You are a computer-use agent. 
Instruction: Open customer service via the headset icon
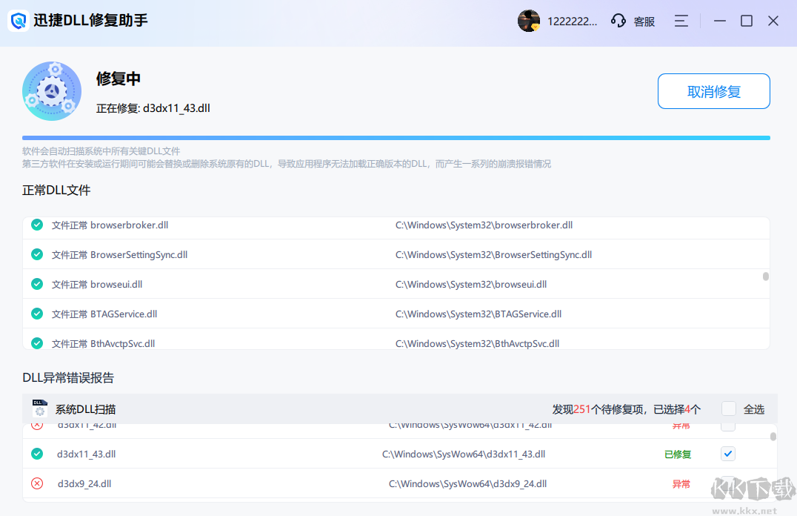pos(618,21)
